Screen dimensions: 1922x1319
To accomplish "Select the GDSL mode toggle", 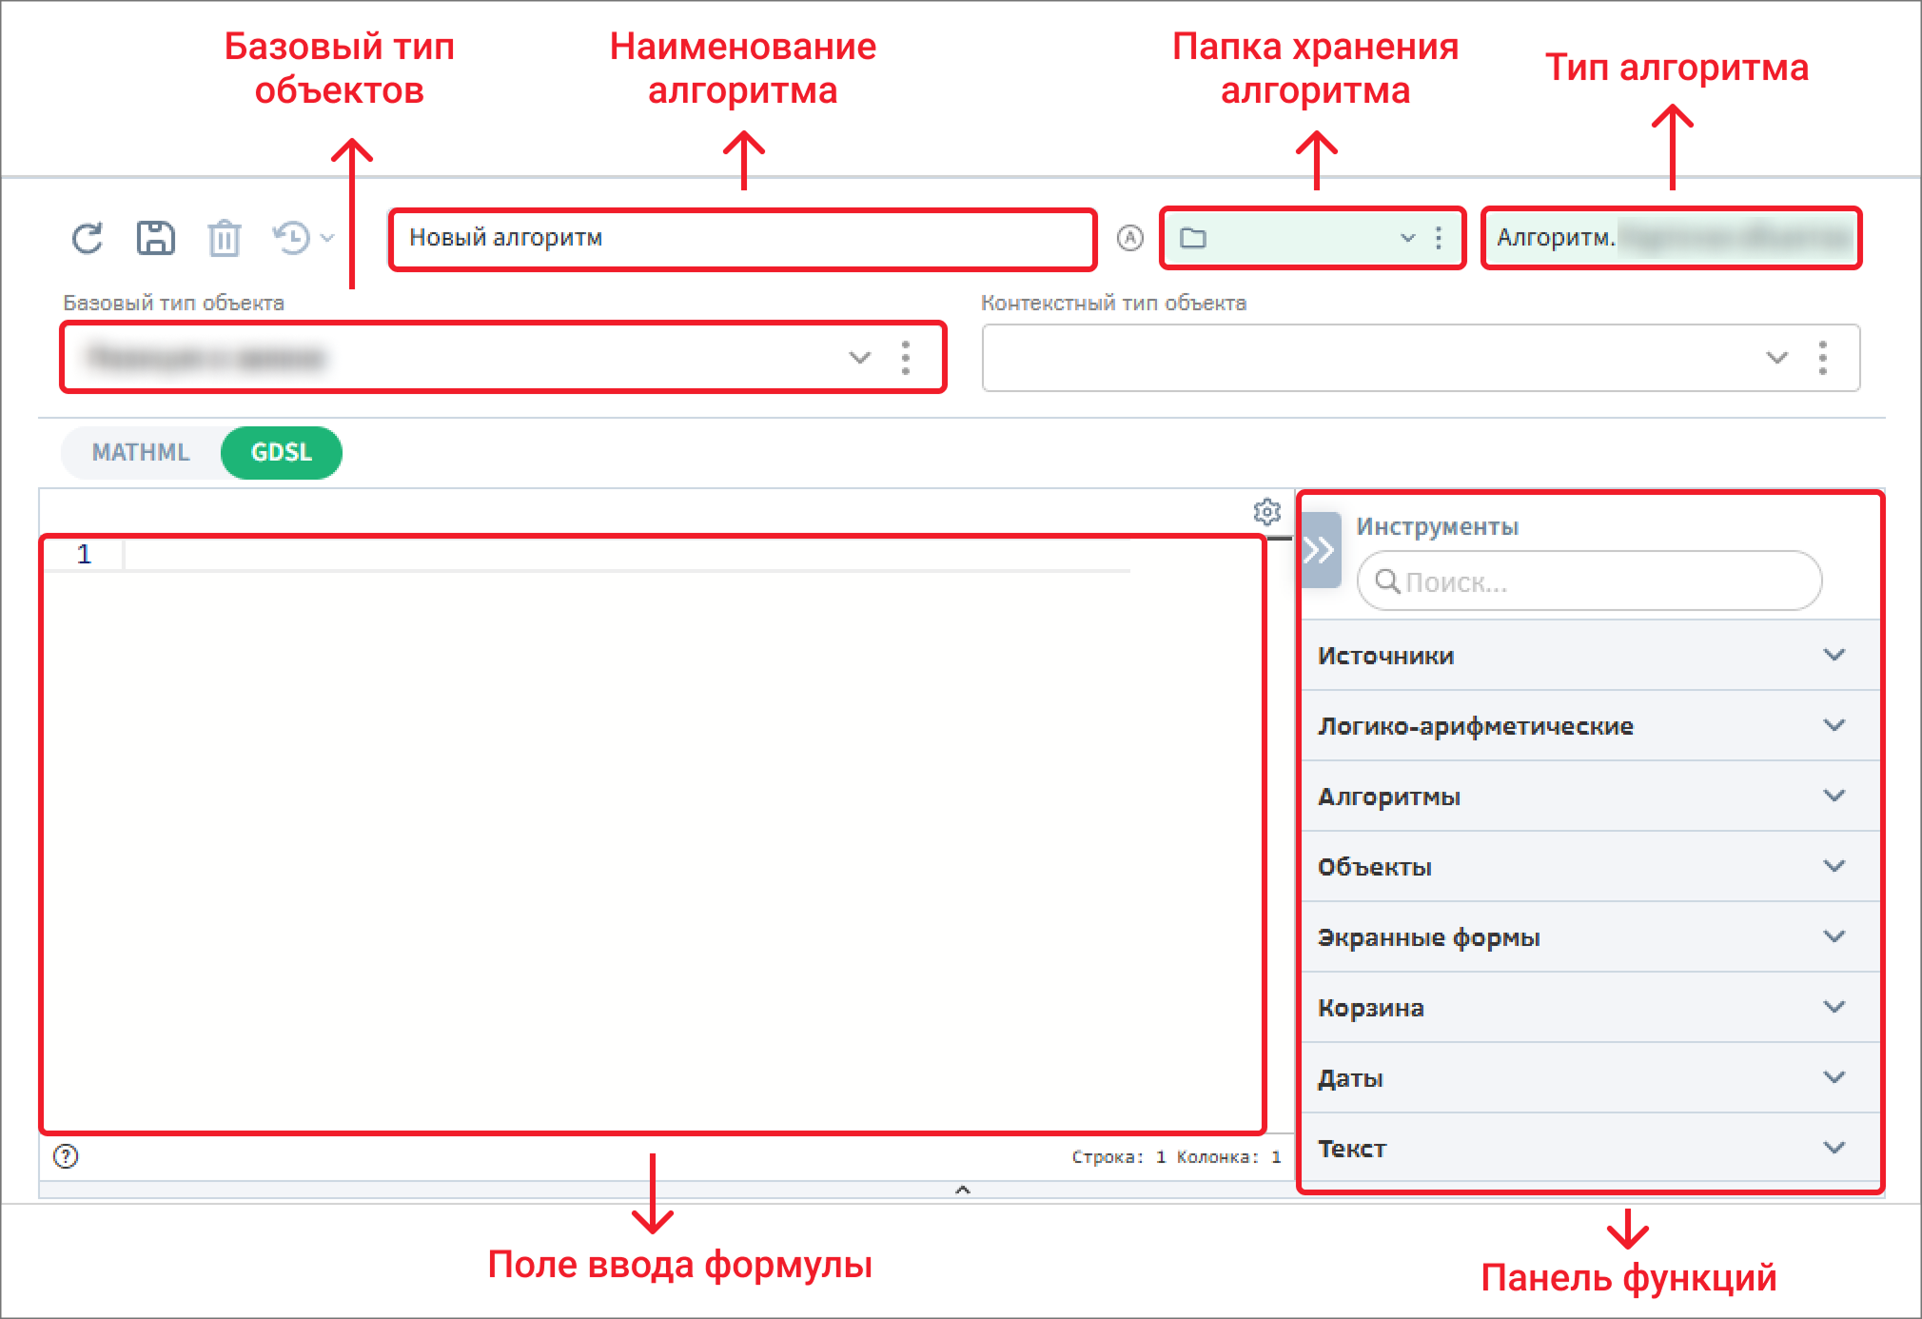I will (x=281, y=452).
